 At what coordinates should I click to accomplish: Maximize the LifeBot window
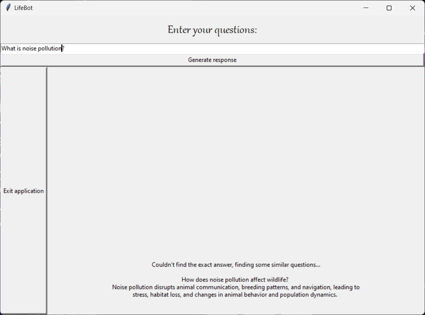point(389,8)
